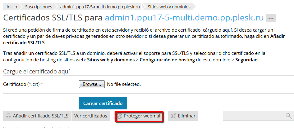Click the 'Cargue el certificado aquí' section heading
294x128 pixels.
pos(36,71)
